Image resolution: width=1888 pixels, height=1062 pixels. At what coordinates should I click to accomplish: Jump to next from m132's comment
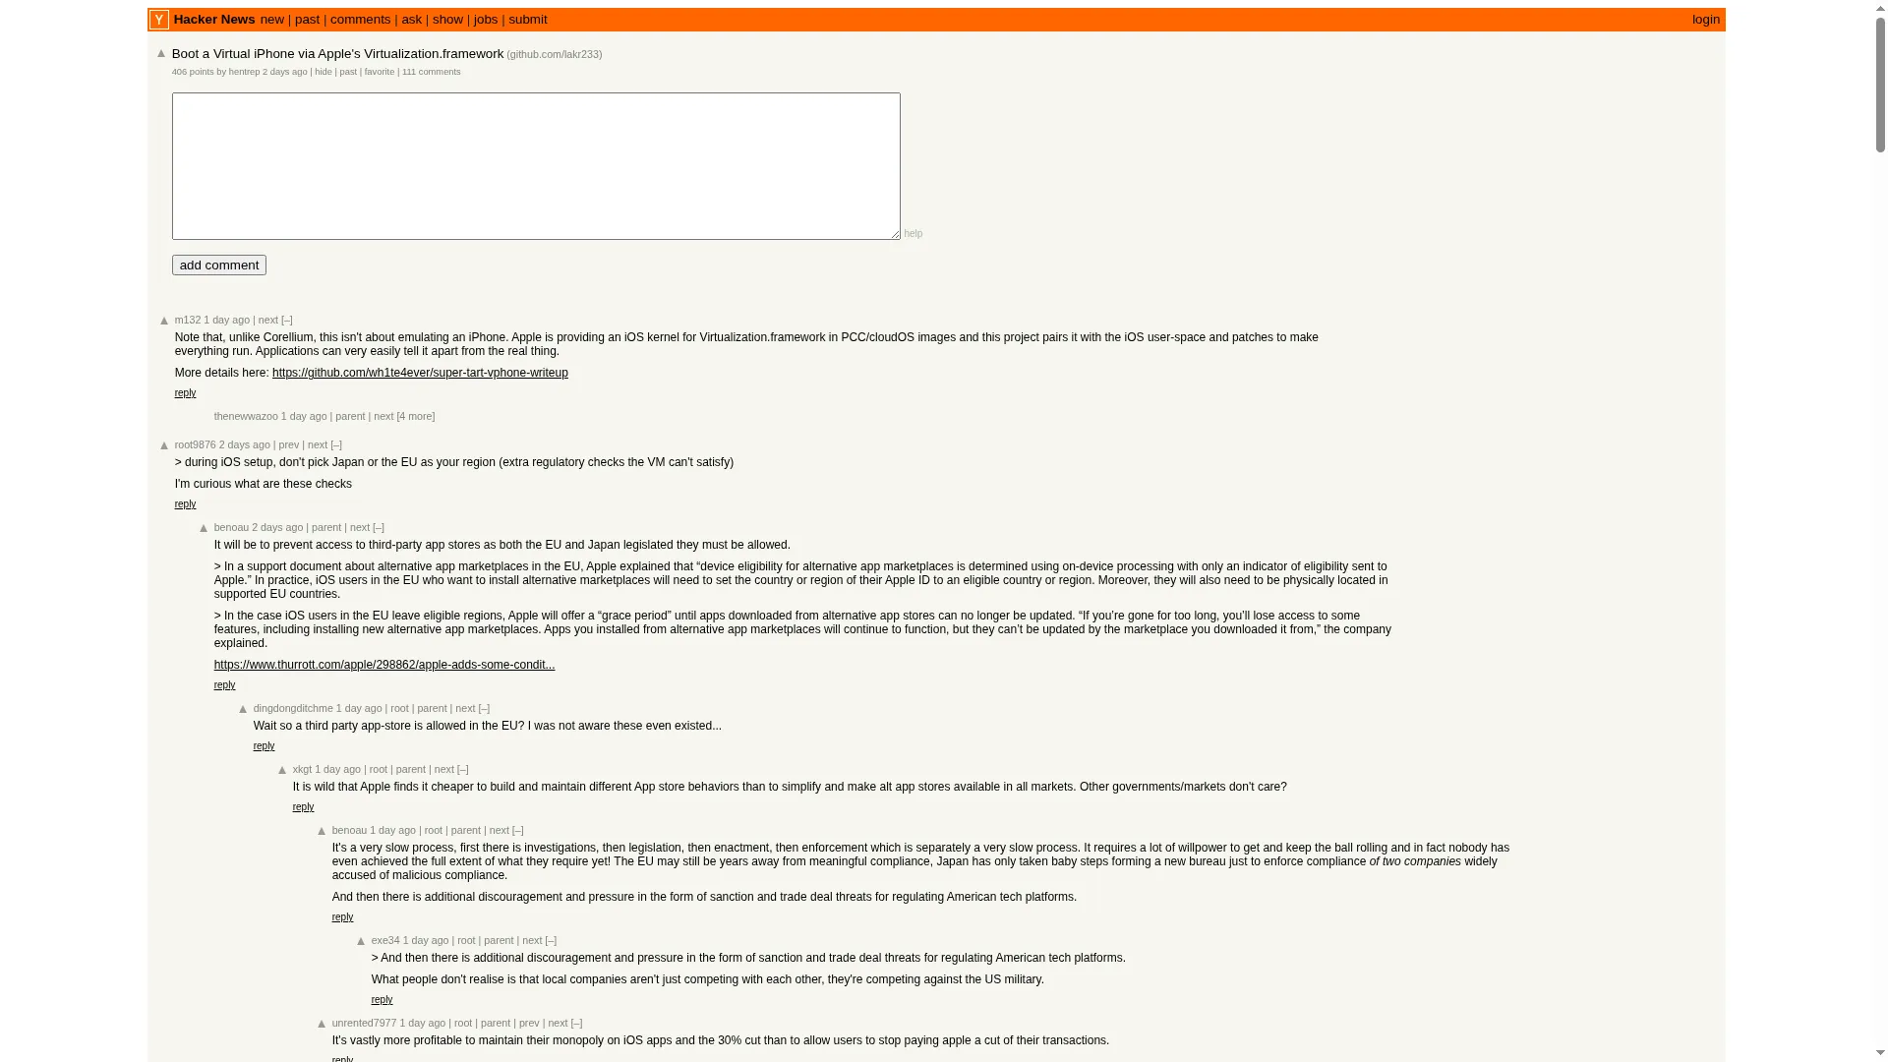click(x=268, y=320)
